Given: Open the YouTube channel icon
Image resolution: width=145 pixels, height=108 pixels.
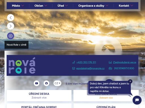Looking at the screenshot, I should click(x=37, y=83).
